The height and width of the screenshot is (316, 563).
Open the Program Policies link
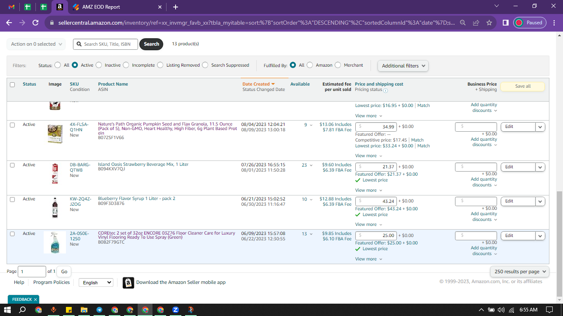(x=52, y=282)
